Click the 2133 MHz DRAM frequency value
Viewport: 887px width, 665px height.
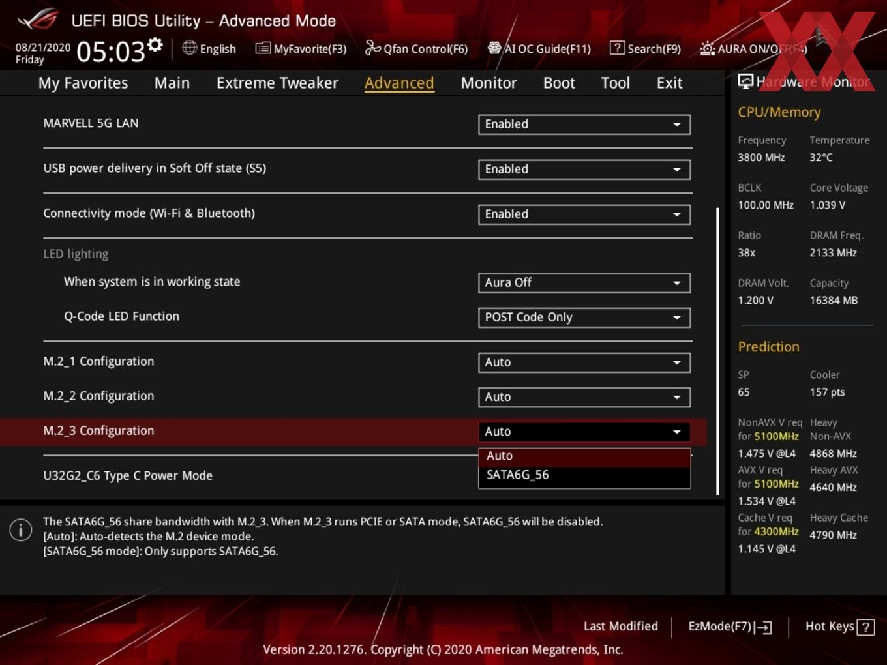pos(833,252)
